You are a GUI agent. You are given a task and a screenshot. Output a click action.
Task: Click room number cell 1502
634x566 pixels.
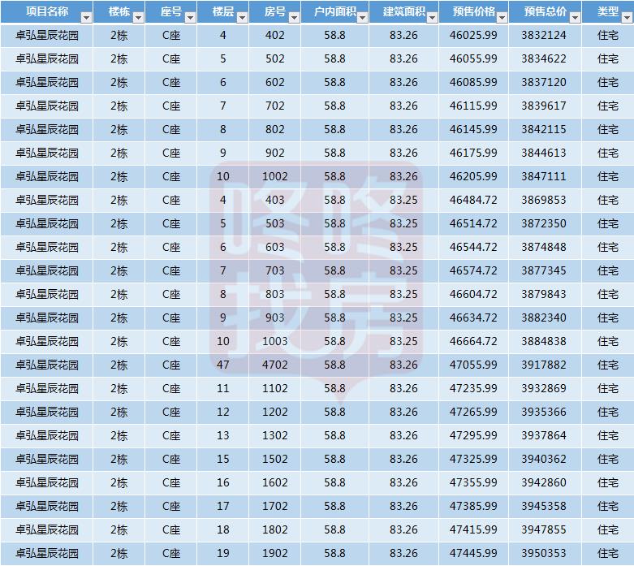(x=275, y=459)
